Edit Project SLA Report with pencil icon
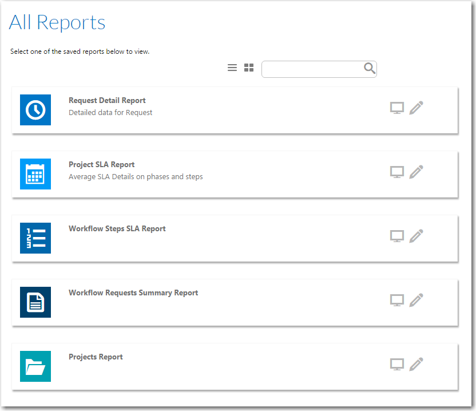 416,172
